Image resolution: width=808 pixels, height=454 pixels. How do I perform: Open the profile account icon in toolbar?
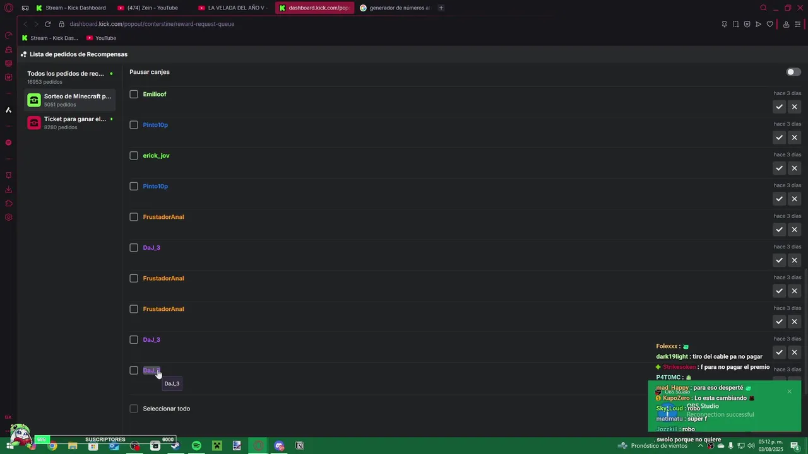click(x=786, y=24)
